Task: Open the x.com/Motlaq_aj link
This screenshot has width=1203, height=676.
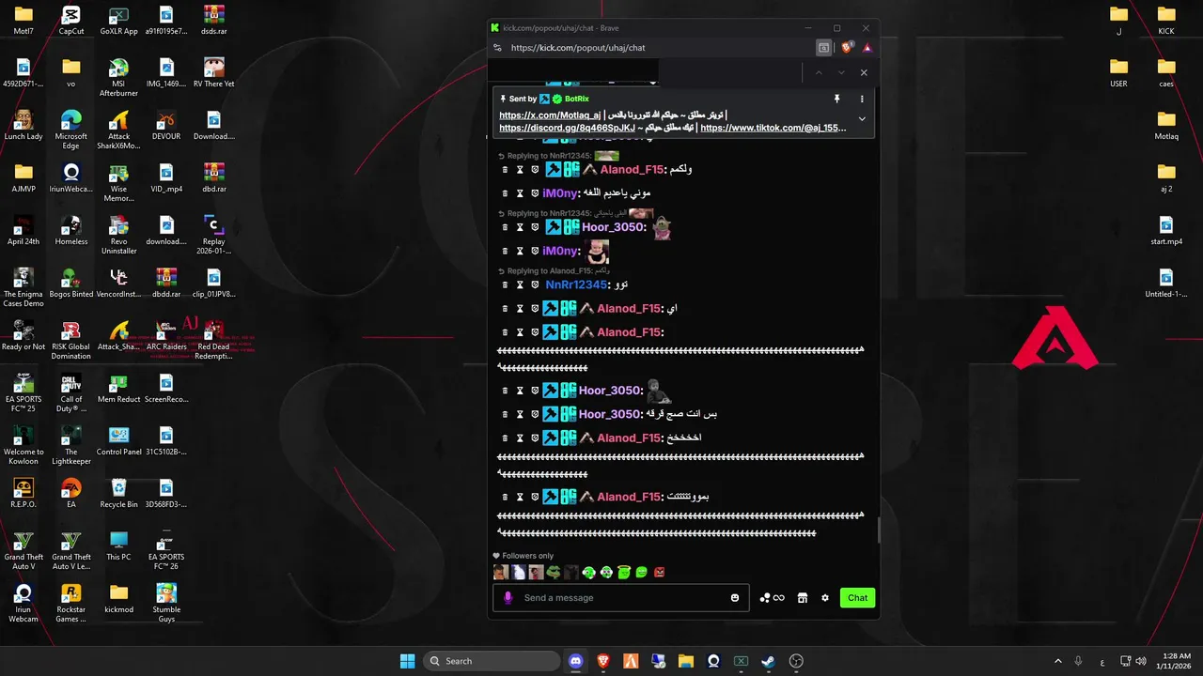Action: 550,115
